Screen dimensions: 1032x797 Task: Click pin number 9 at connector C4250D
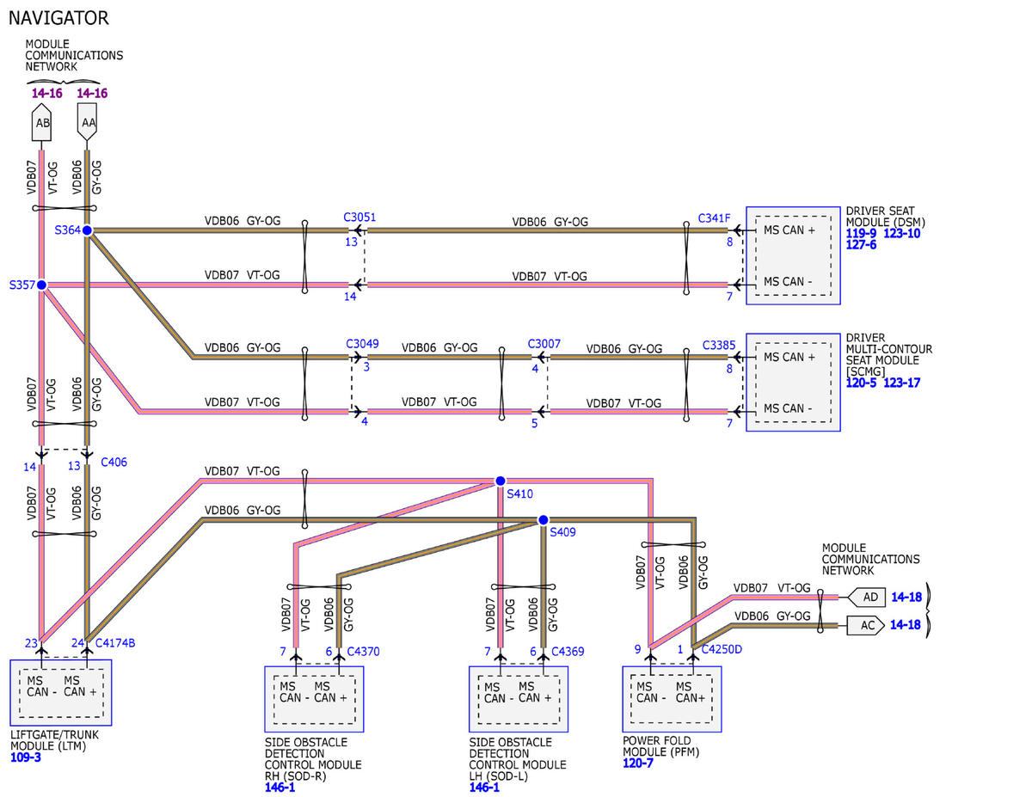637,649
